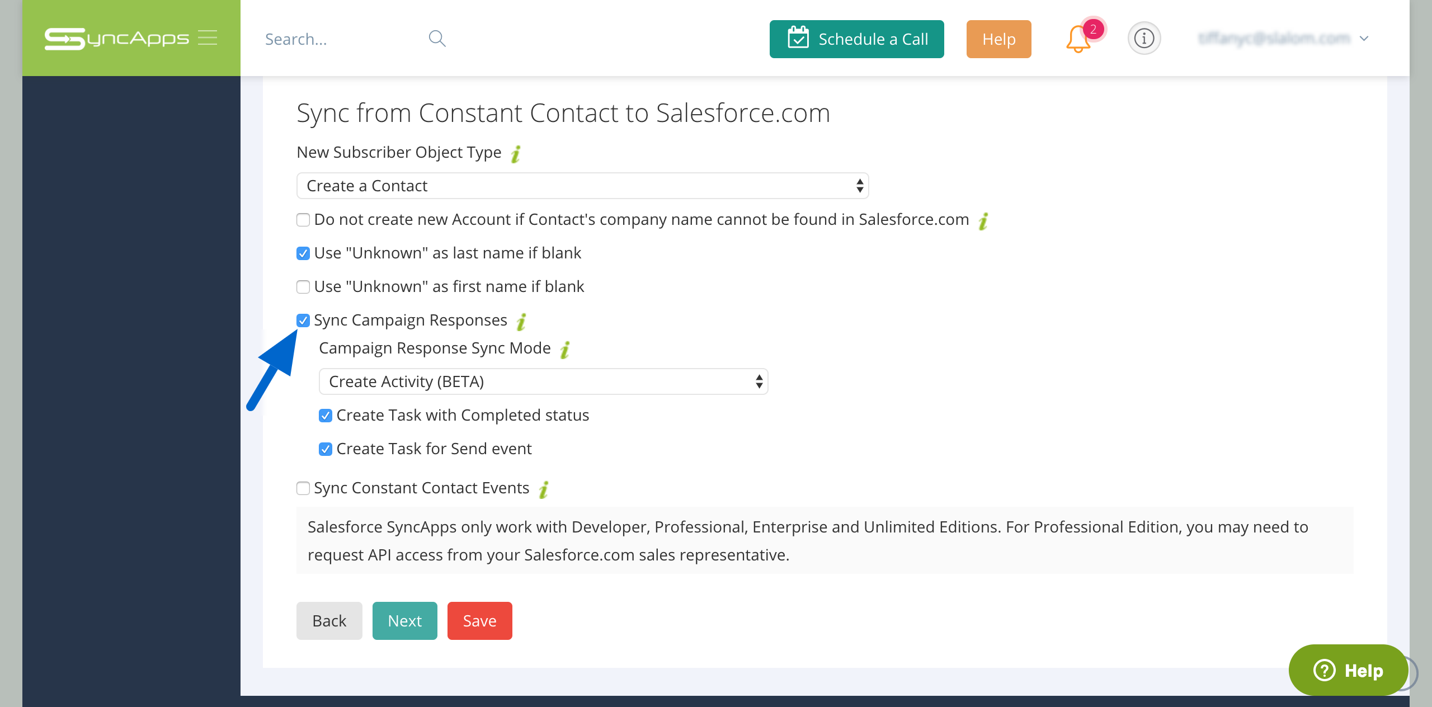The height and width of the screenshot is (707, 1432).
Task: Uncheck Create Task with Completed status
Action: (326, 416)
